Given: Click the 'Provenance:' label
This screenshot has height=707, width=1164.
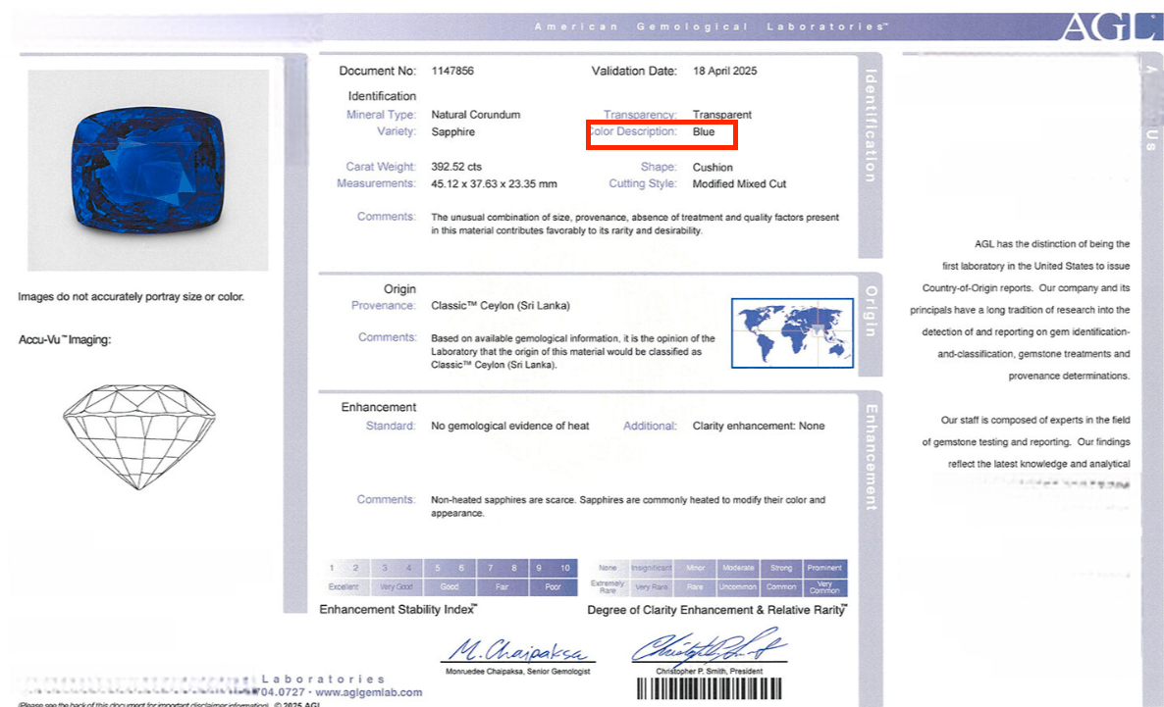Looking at the screenshot, I should click(x=383, y=306).
